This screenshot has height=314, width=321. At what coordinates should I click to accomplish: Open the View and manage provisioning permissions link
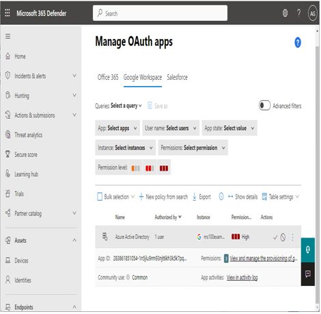point(264,258)
